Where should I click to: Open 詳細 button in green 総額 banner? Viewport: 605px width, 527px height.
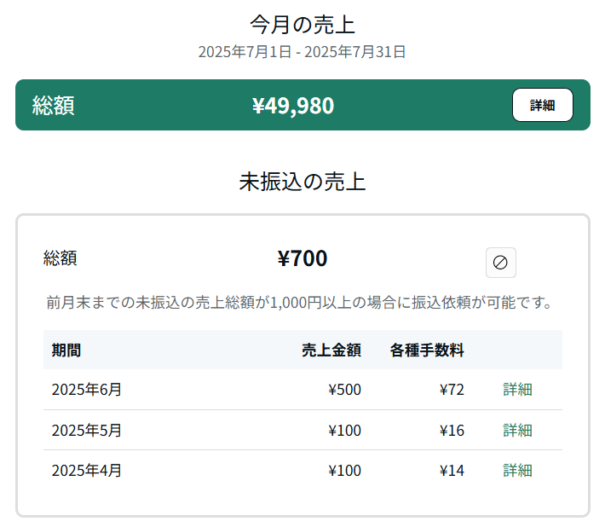pos(543,105)
